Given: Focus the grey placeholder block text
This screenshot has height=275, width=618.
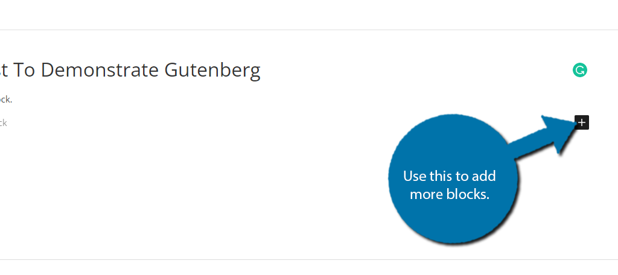Looking at the screenshot, I should (4, 123).
